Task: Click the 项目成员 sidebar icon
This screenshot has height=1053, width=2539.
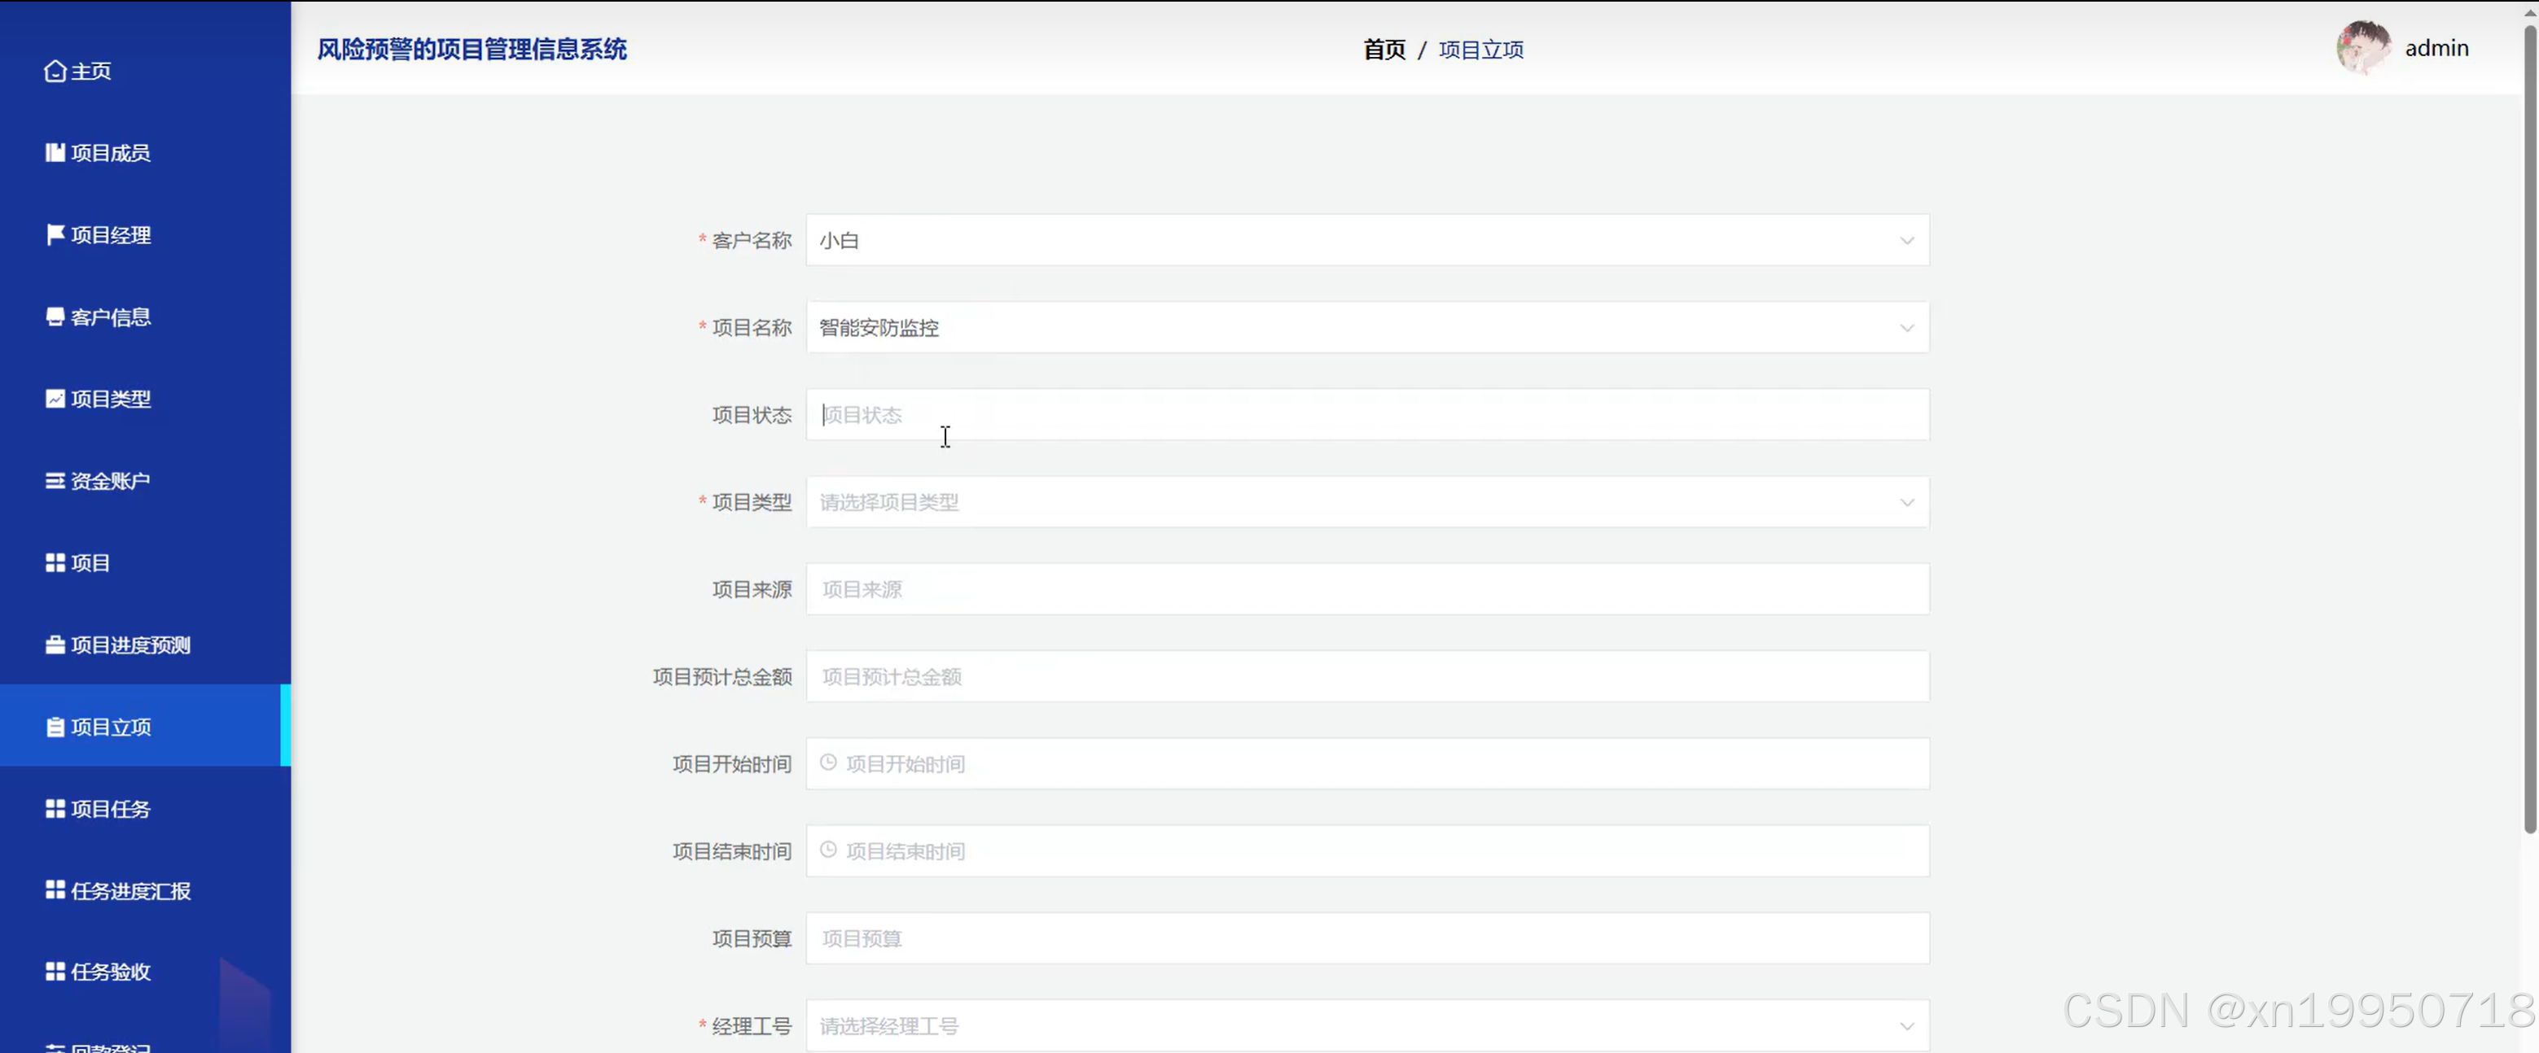Action: point(55,153)
